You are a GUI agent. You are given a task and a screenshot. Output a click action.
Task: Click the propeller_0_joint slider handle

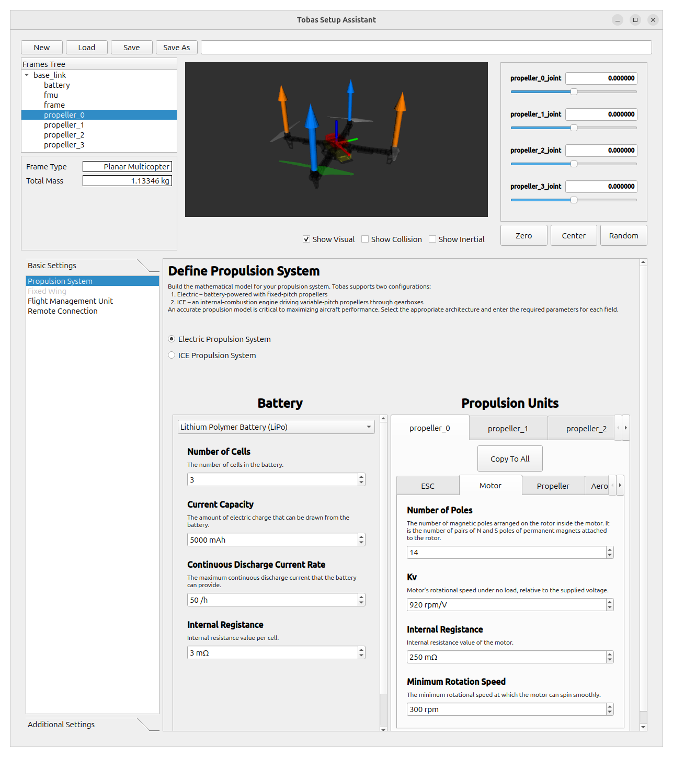(574, 92)
